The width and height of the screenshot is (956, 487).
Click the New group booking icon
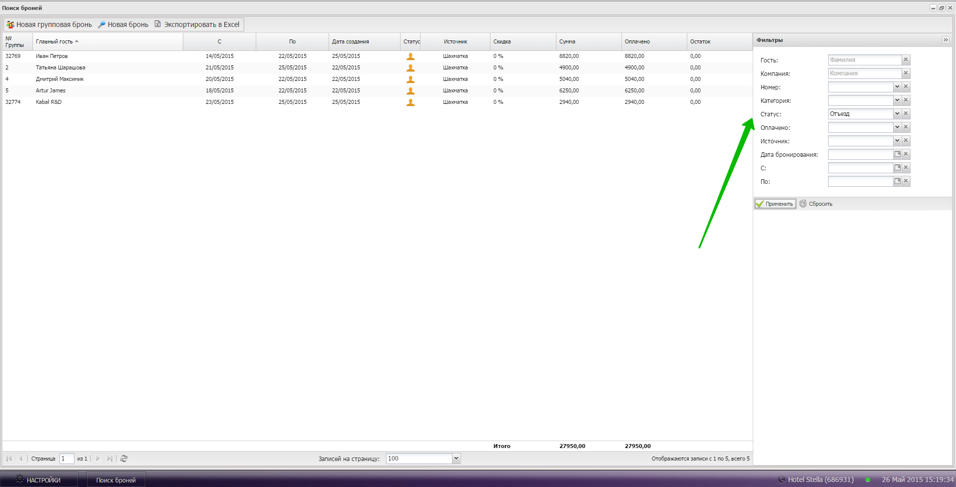[10, 24]
